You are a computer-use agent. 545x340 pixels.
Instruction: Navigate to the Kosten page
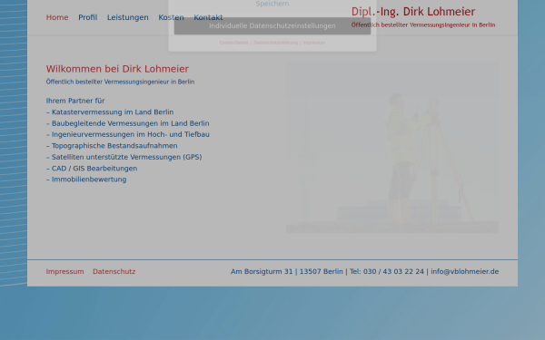click(x=171, y=17)
